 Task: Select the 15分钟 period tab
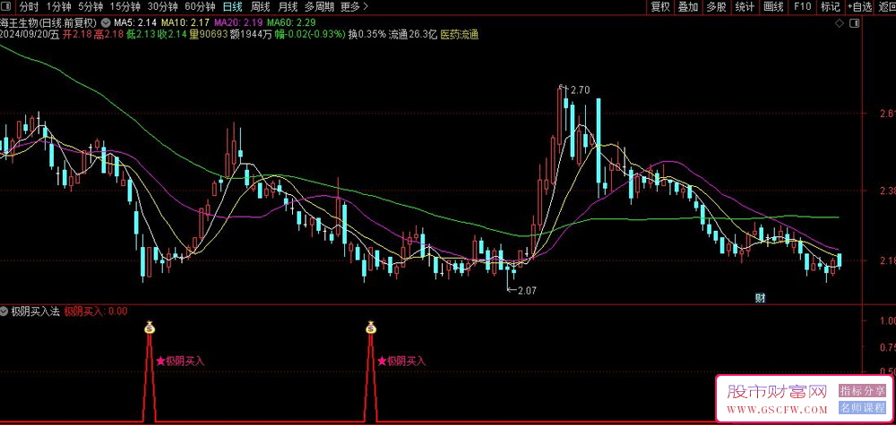(125, 7)
